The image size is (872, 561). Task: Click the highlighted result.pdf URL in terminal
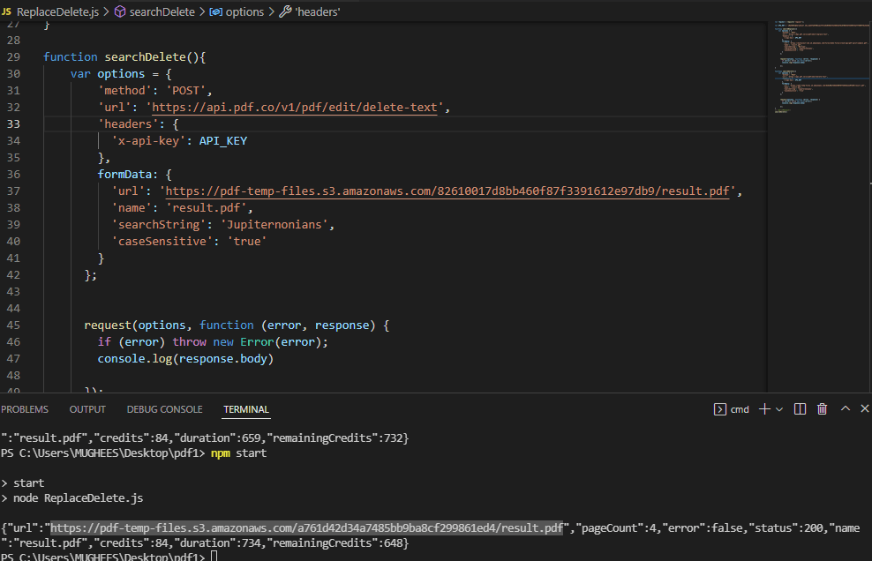[x=306, y=527]
